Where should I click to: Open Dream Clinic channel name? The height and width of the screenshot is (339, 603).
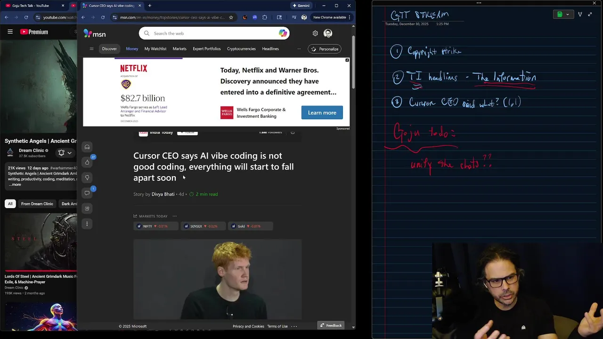pyautogui.click(x=31, y=151)
